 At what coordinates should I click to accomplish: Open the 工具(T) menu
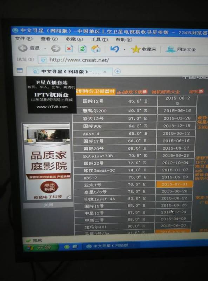tap(99, 39)
